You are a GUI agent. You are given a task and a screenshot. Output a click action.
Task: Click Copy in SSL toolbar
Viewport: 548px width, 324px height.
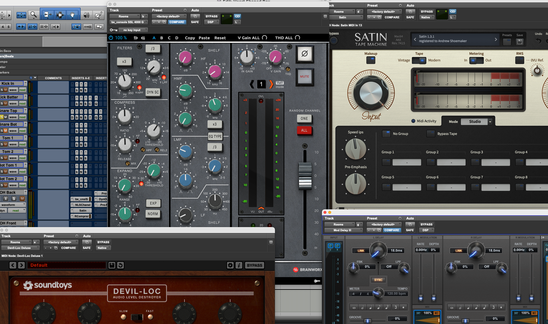point(190,38)
